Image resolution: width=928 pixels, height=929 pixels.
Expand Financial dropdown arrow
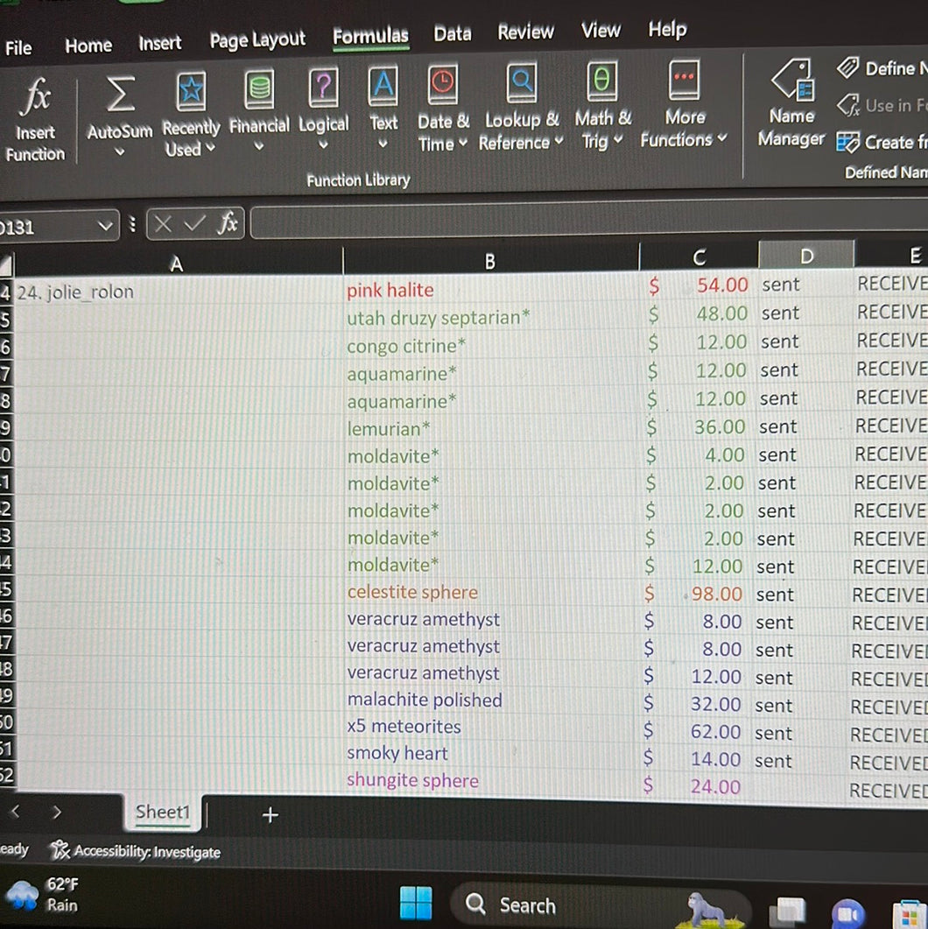coord(259,145)
